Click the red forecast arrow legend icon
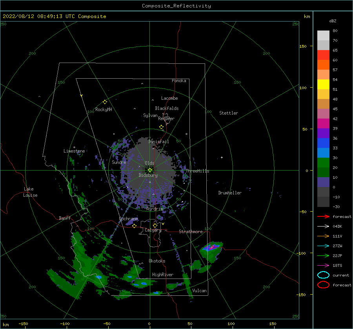Viewport: 353px width, 329px height. tap(323, 216)
